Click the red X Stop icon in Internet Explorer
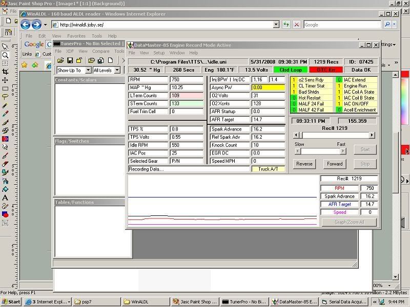The height and width of the screenshot is (307, 410). tap(297, 25)
